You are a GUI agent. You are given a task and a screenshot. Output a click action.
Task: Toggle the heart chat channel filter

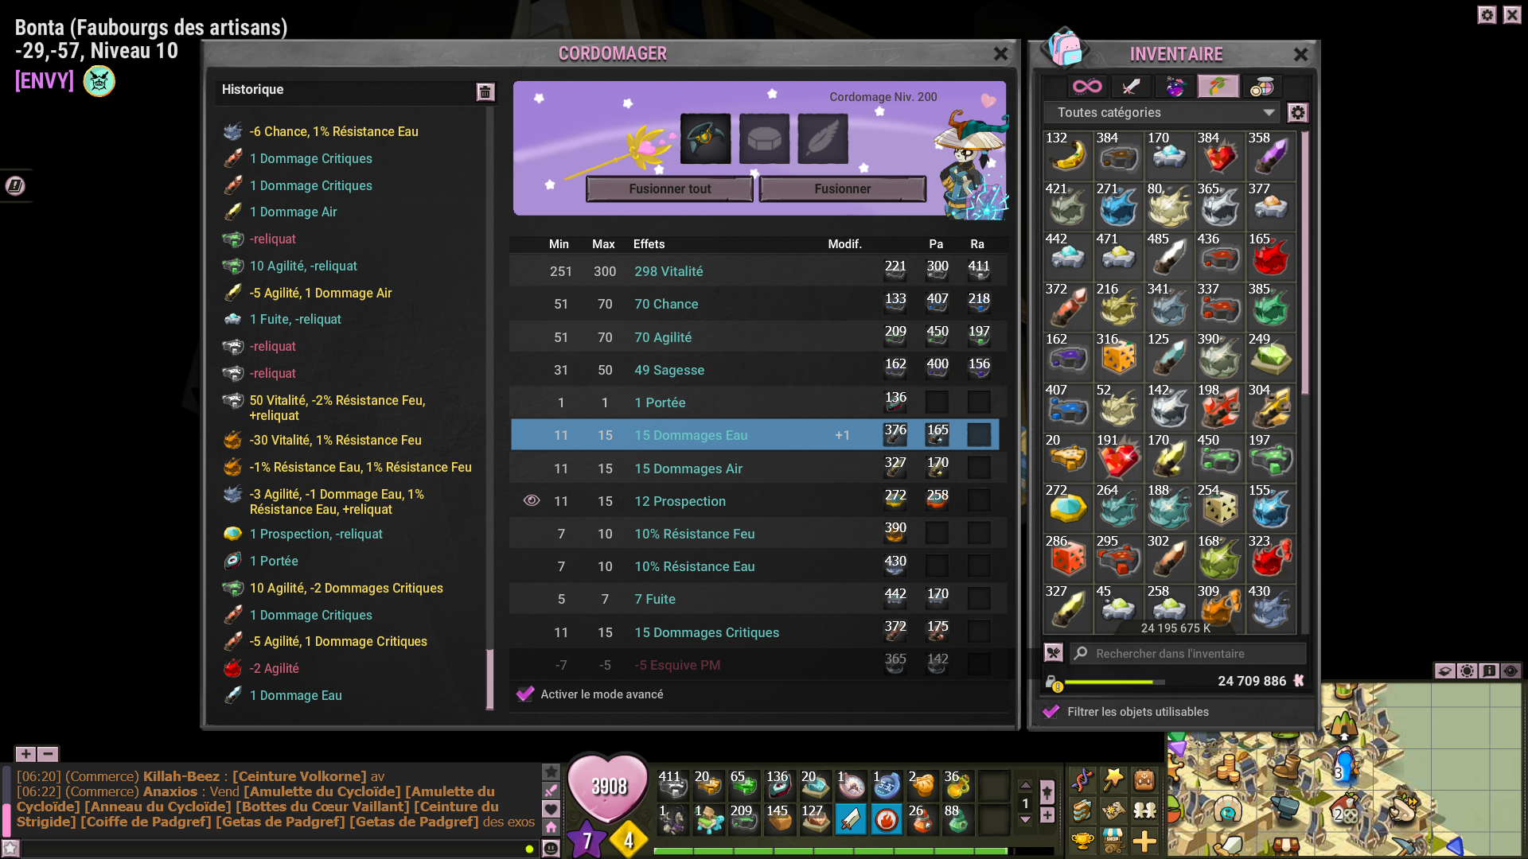point(551,809)
